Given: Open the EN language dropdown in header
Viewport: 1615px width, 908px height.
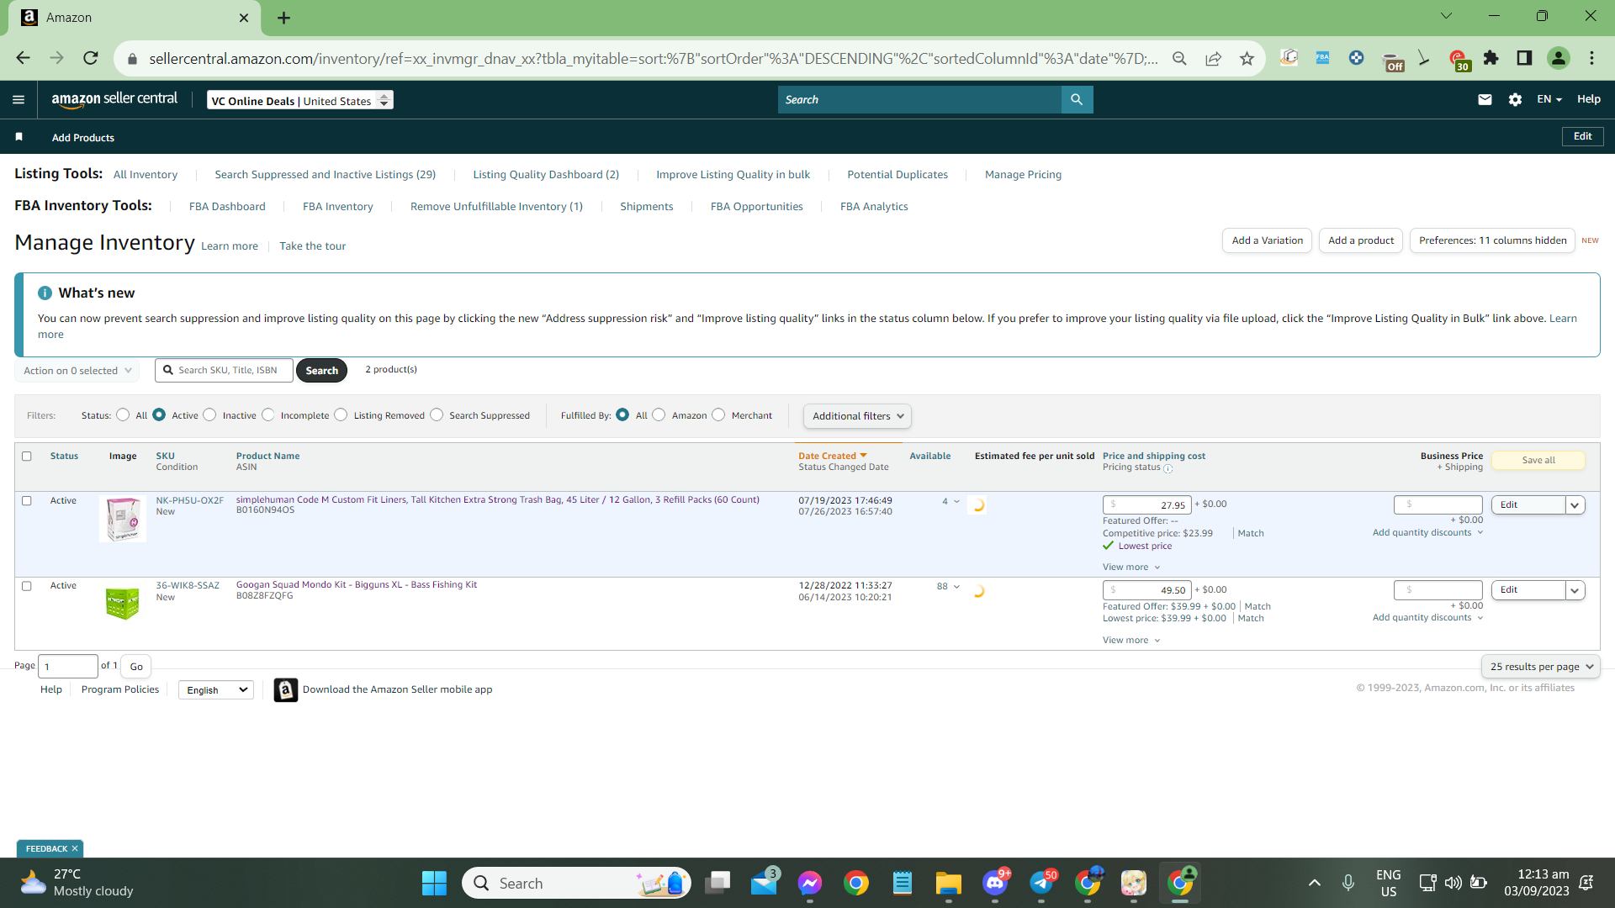Looking at the screenshot, I should point(1549,99).
